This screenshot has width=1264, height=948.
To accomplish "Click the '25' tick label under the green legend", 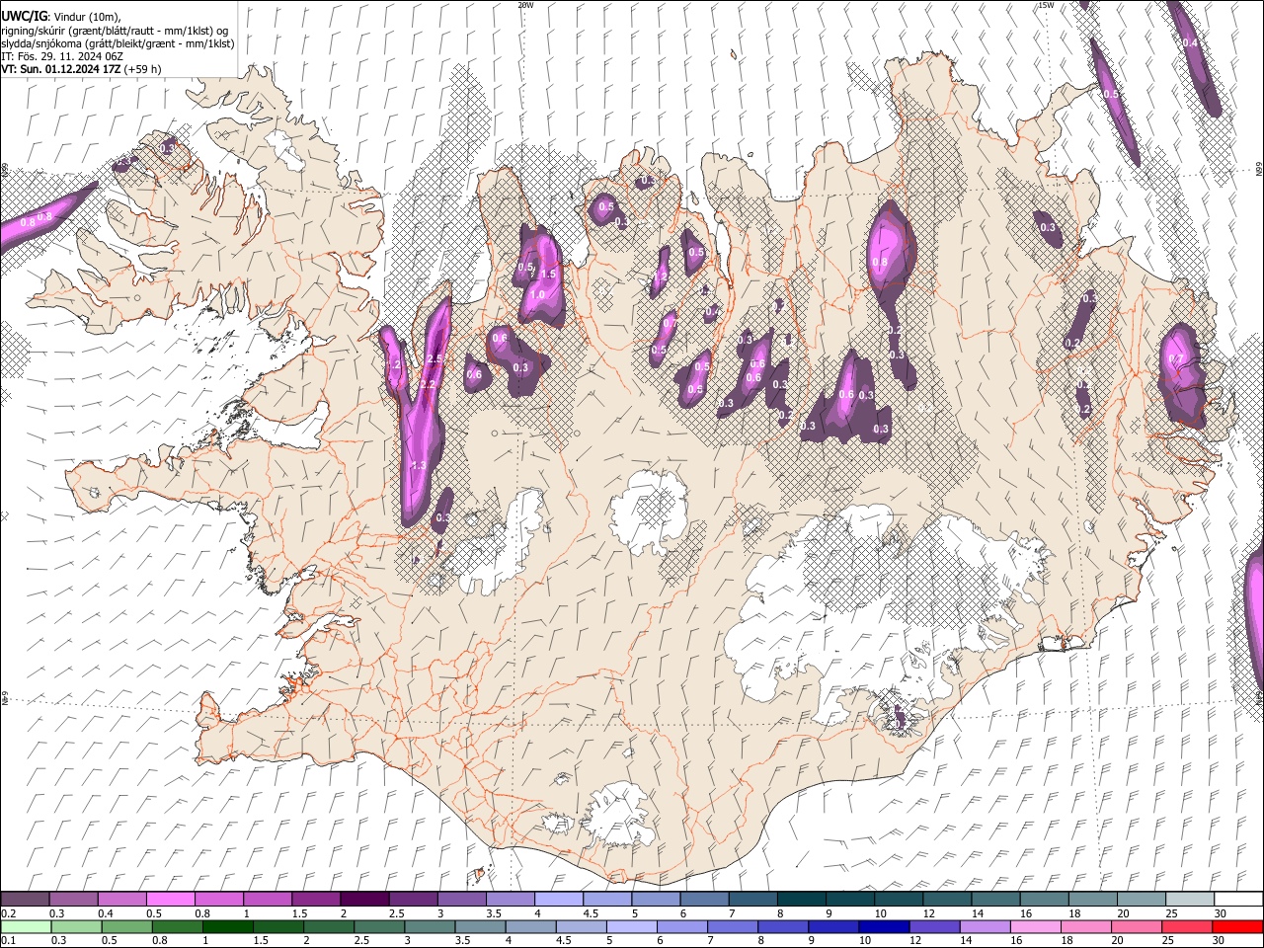I will [x=1169, y=940].
